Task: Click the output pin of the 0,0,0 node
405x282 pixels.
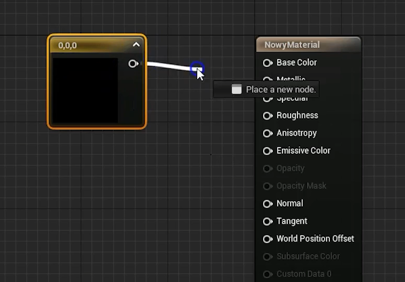Action: [133, 64]
